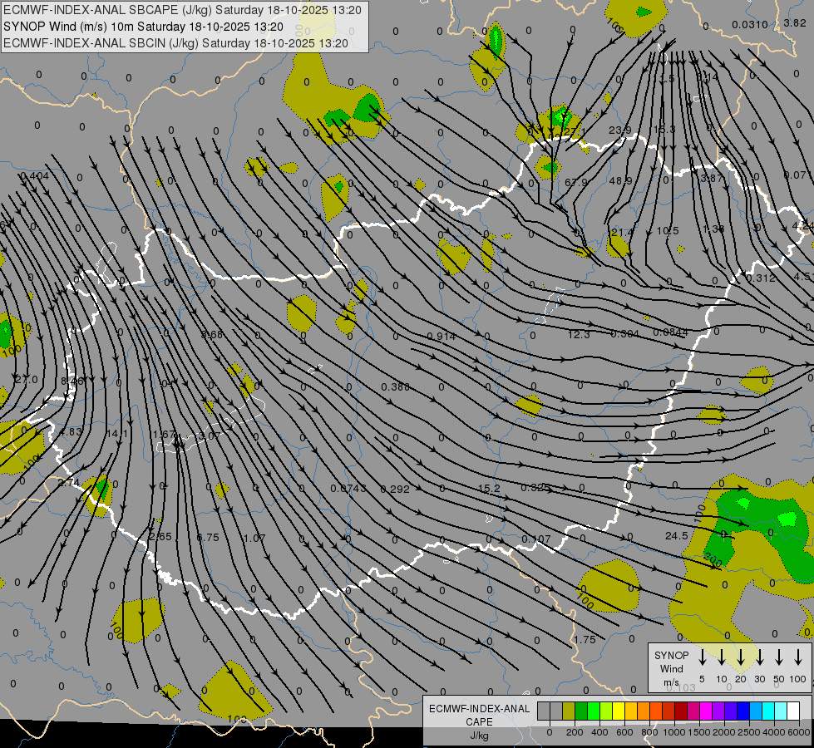
Task: Click the 0.312 value on the map
Action: (x=761, y=278)
